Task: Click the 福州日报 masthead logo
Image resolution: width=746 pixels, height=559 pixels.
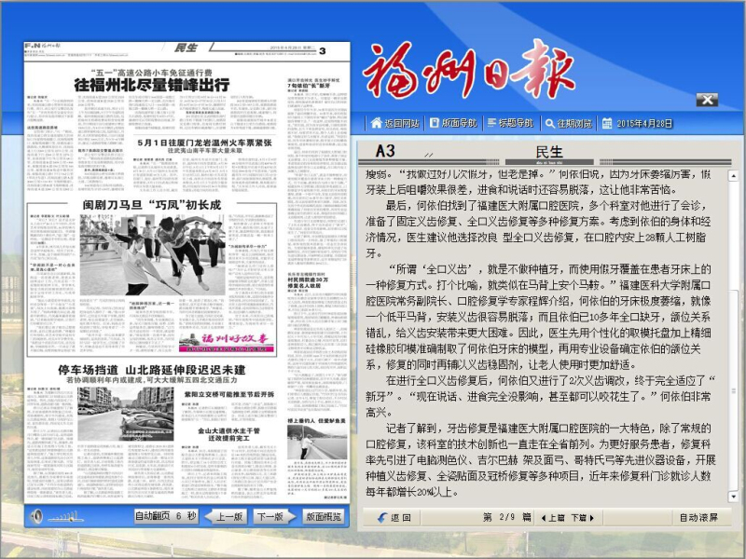Action: pyautogui.click(x=469, y=71)
